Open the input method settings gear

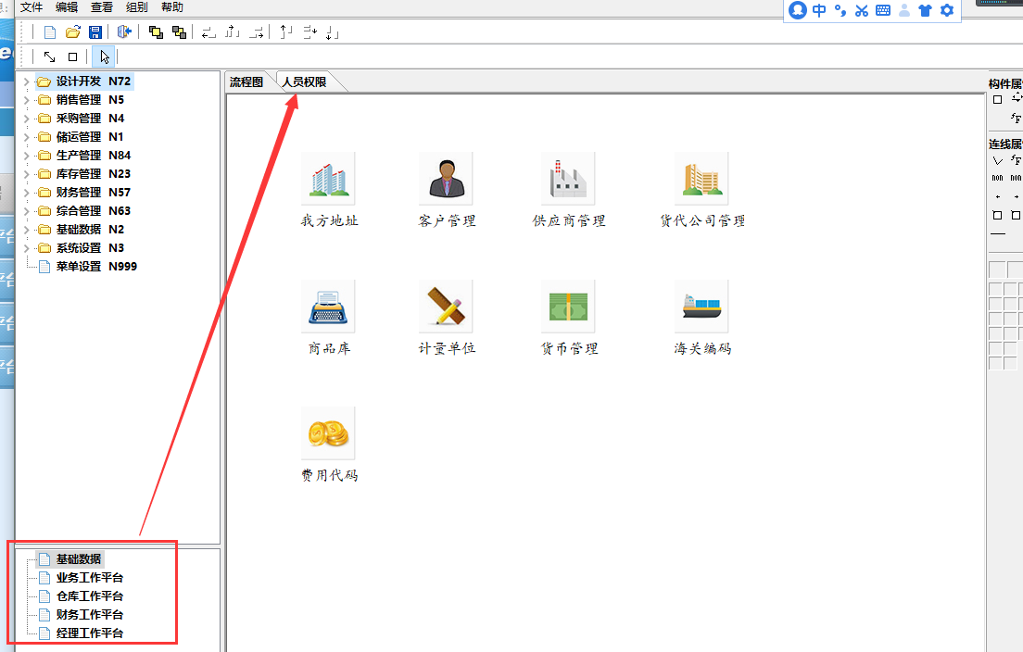click(x=946, y=10)
